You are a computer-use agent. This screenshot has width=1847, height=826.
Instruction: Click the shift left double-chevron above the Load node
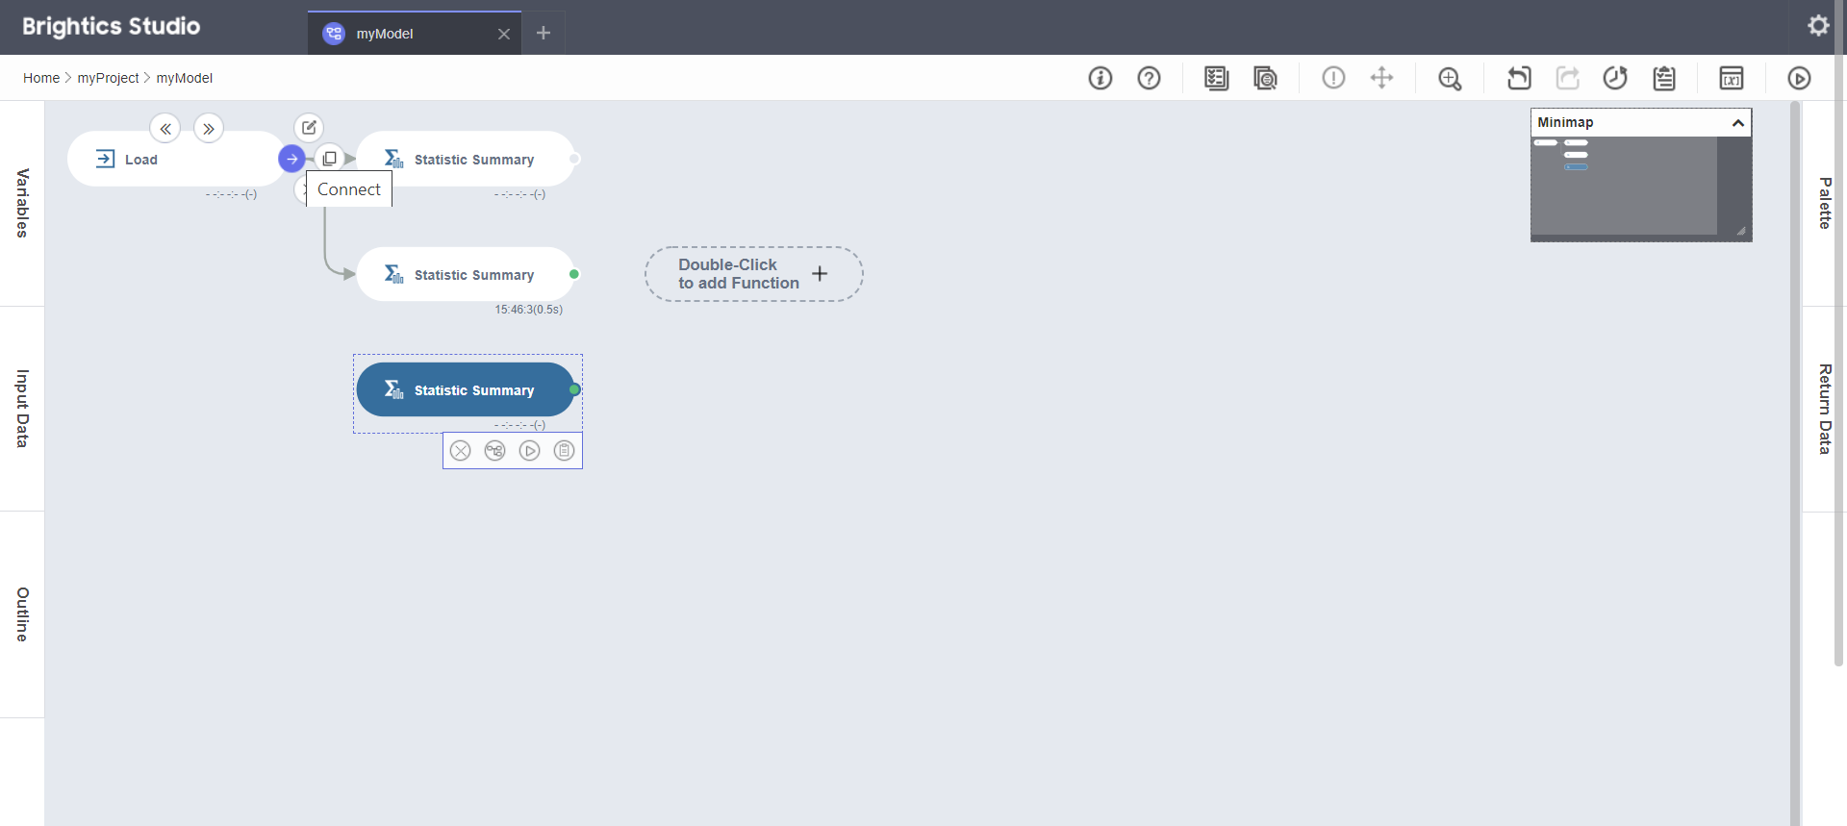click(x=165, y=128)
